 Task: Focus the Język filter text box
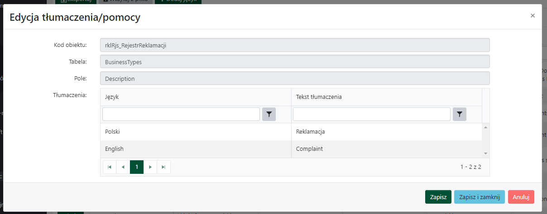[181, 115]
